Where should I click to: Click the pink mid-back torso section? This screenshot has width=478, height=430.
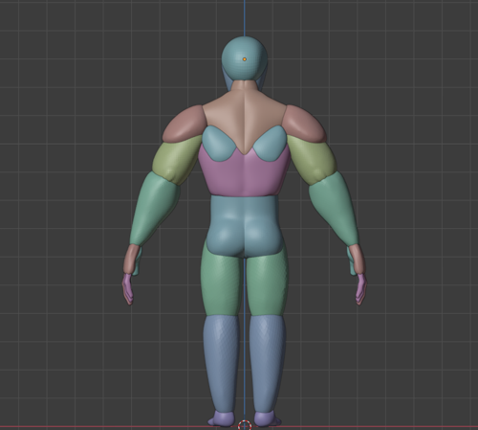tap(245, 174)
